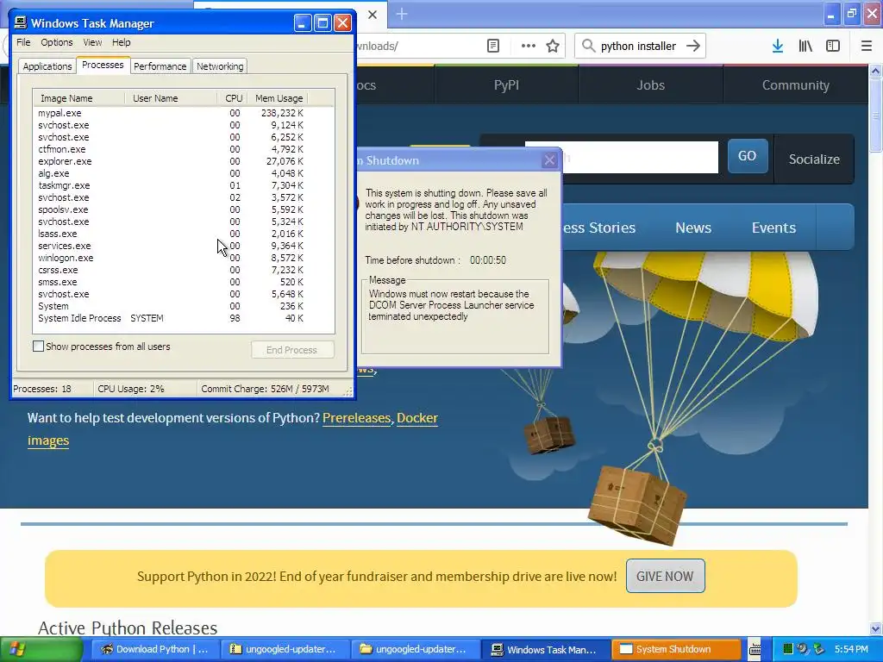Open page actions three-dot menu
Screen dimensions: 883x662
pyautogui.click(x=529, y=46)
